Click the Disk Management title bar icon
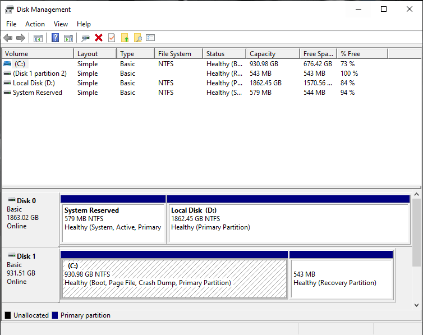Viewport: 423px width, 335px height. coord(9,10)
